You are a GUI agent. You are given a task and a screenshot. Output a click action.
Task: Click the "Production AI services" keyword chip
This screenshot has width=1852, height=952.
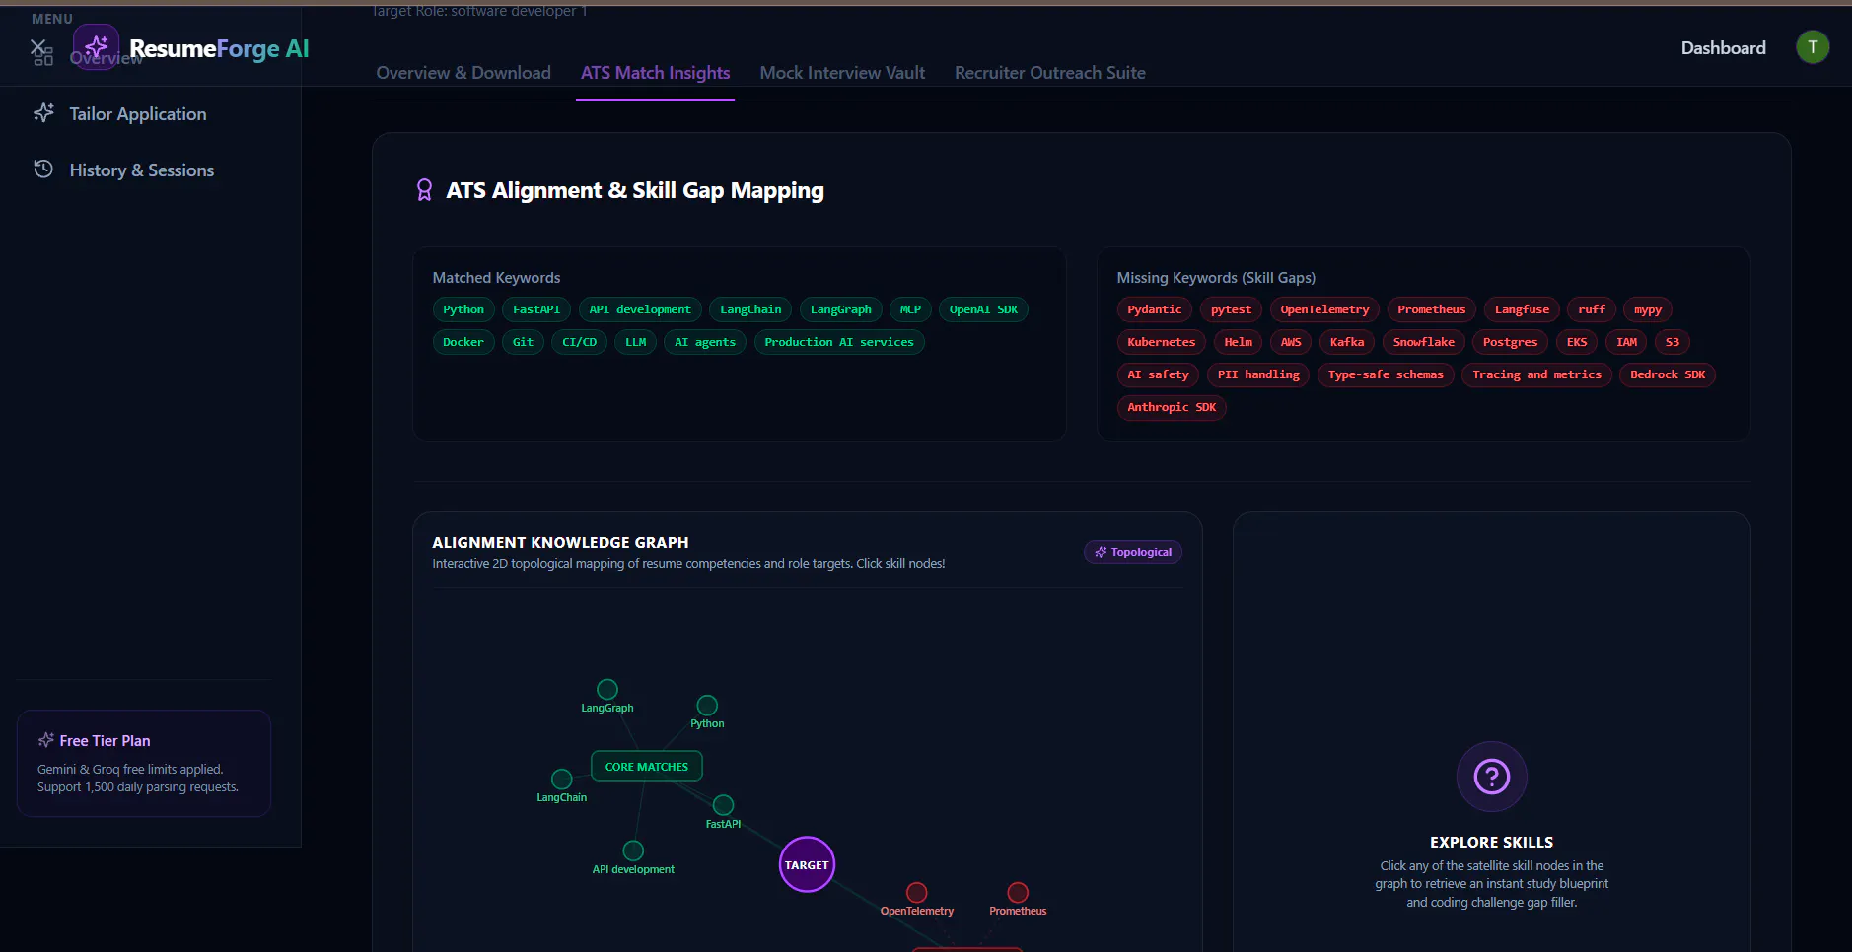click(x=839, y=342)
